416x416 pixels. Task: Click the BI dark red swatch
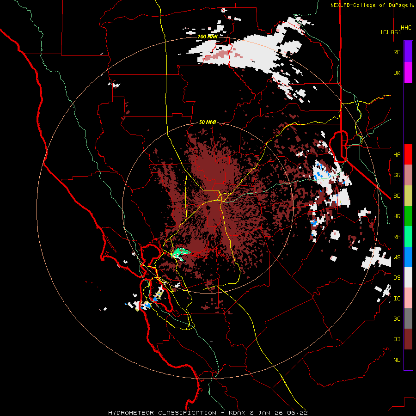tap(408, 339)
